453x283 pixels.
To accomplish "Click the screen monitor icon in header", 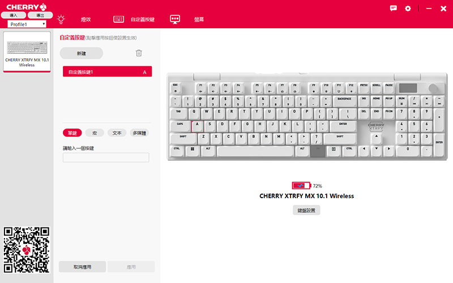I will point(175,19).
